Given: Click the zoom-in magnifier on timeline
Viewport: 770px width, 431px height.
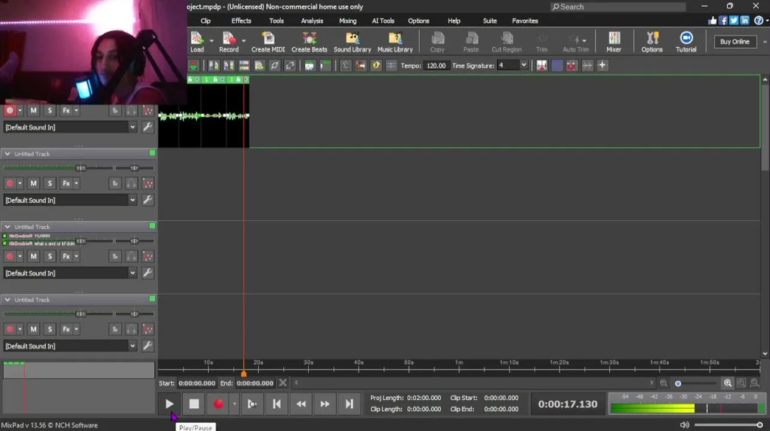Looking at the screenshot, I should [727, 383].
